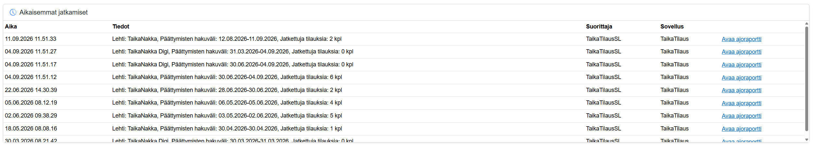815x147 pixels.
Task: Open ajoraportti for 04.09.2026 11.51.27 run
Action: point(741,52)
